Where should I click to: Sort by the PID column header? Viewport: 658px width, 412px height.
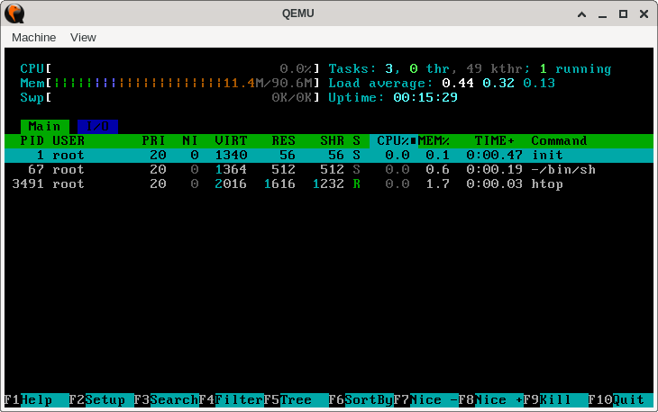tap(32, 141)
